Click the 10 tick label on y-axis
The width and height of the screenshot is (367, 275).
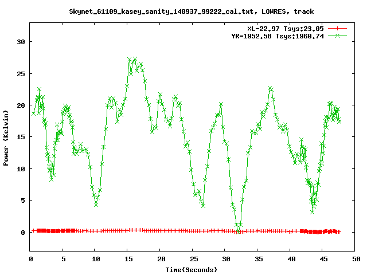coord(21,169)
